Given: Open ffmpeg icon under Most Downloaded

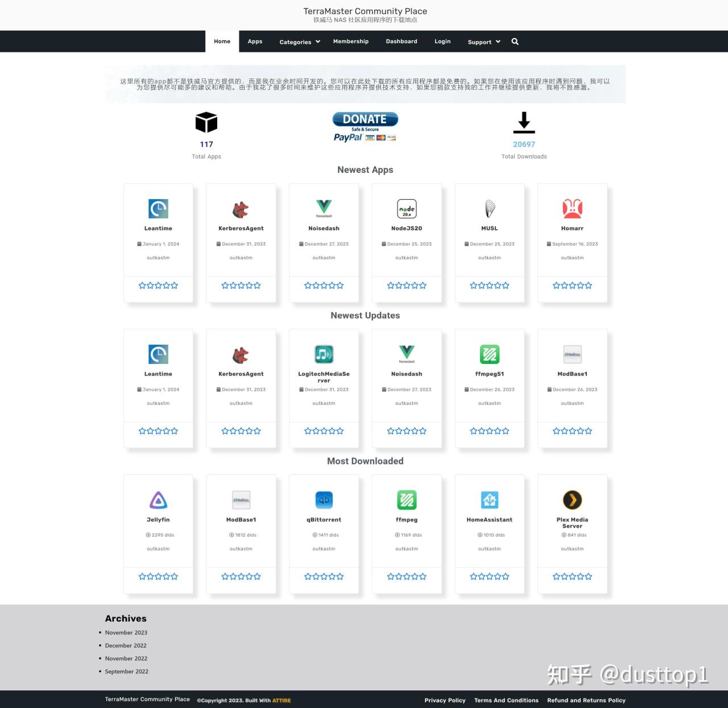Looking at the screenshot, I should [x=407, y=500].
